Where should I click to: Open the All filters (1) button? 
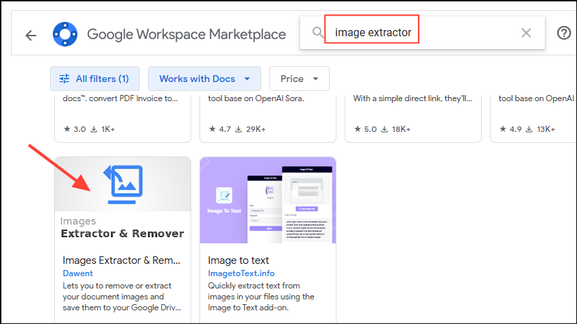95,79
